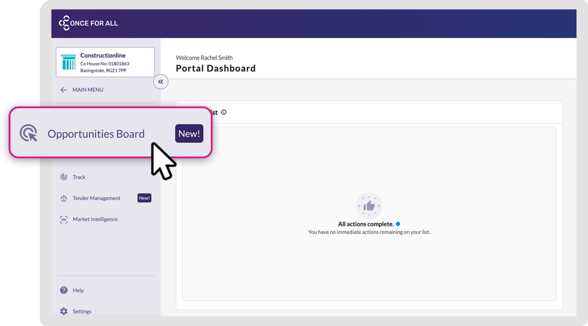Click the New! badge beside Opportunities Board
This screenshot has height=326, width=588.
pos(189,133)
